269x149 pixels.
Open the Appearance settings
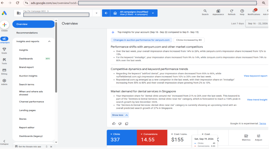click(218, 12)
